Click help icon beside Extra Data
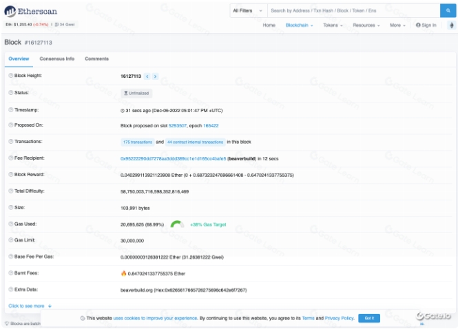This screenshot has height=329, width=458. click(x=11, y=290)
